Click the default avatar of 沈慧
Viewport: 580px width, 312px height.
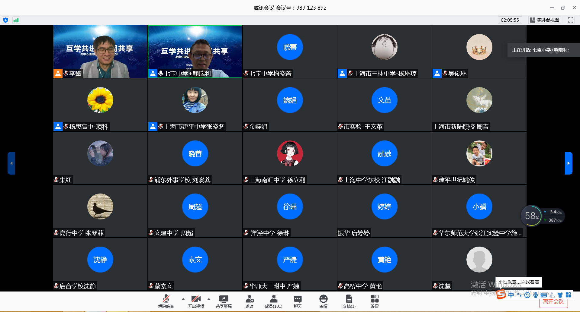point(479,260)
